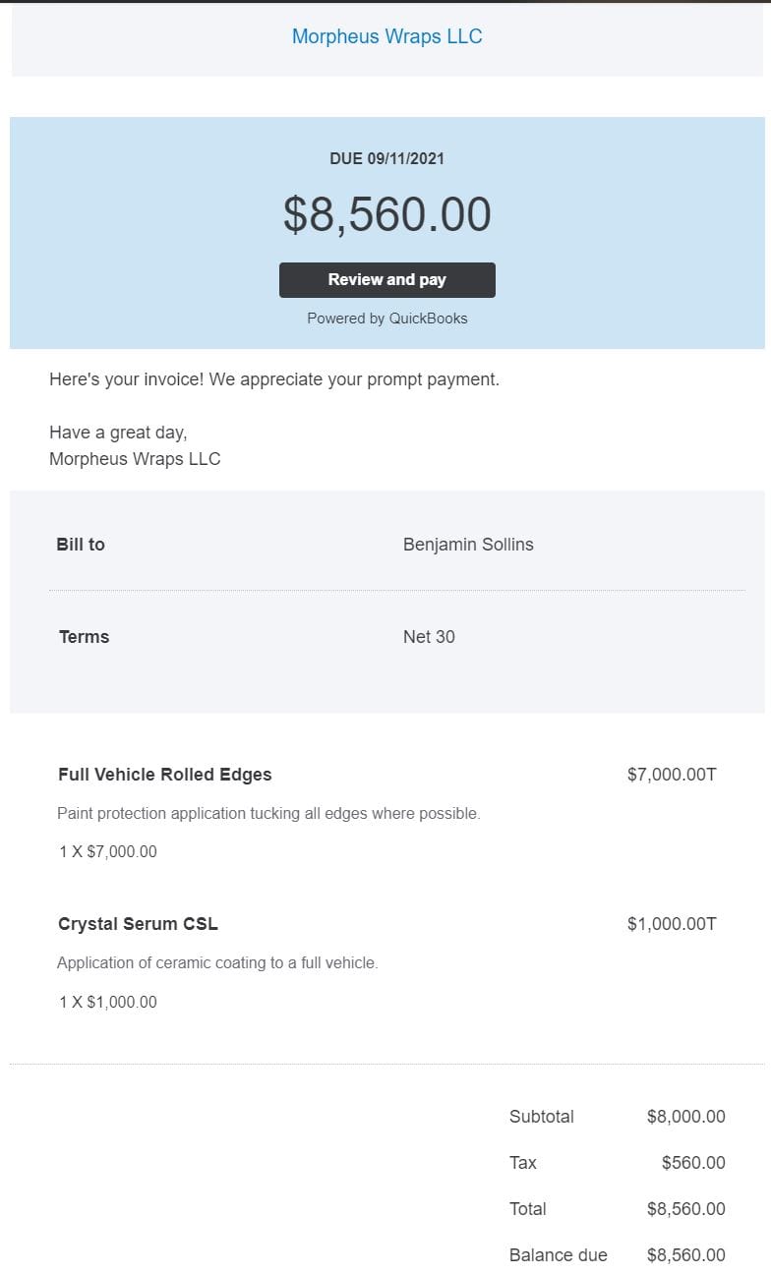
Task: Open the Morpheus Wraps LLC header link
Action: click(387, 36)
